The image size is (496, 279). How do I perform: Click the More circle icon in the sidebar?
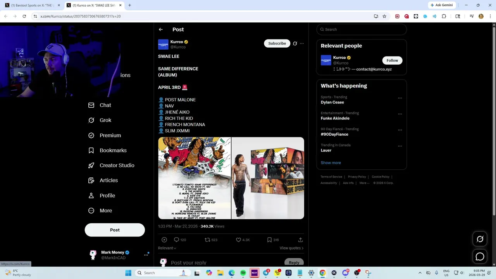pos(91,210)
